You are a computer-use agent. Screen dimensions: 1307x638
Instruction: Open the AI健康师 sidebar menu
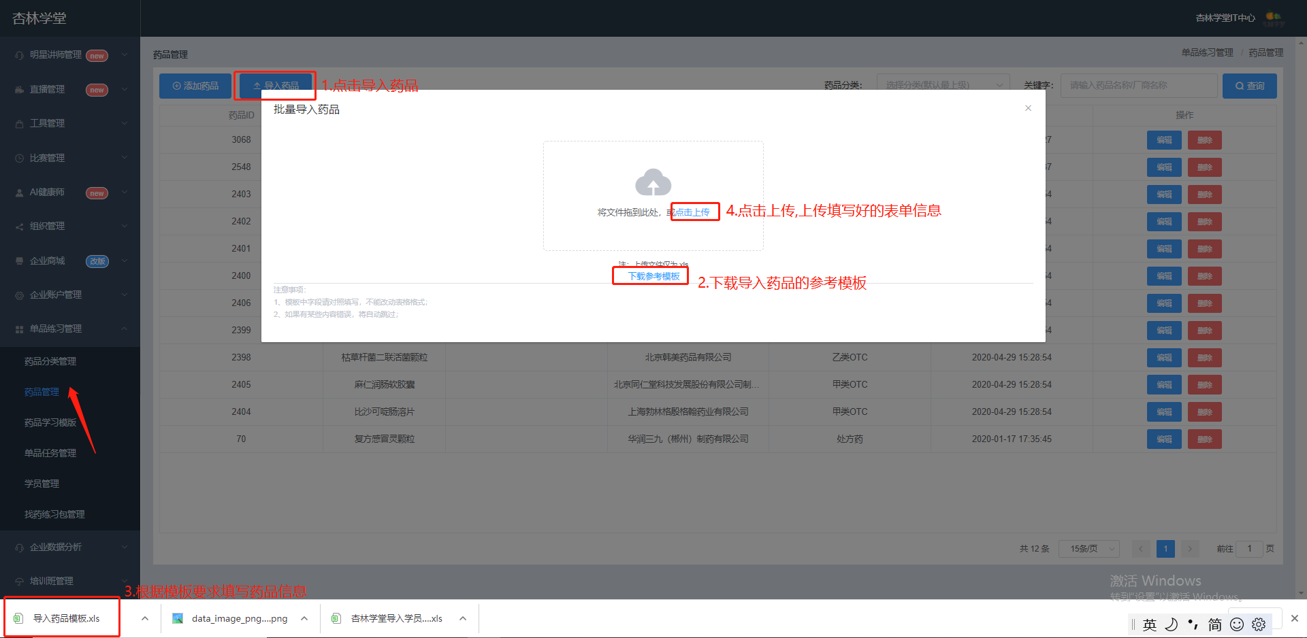pos(70,192)
